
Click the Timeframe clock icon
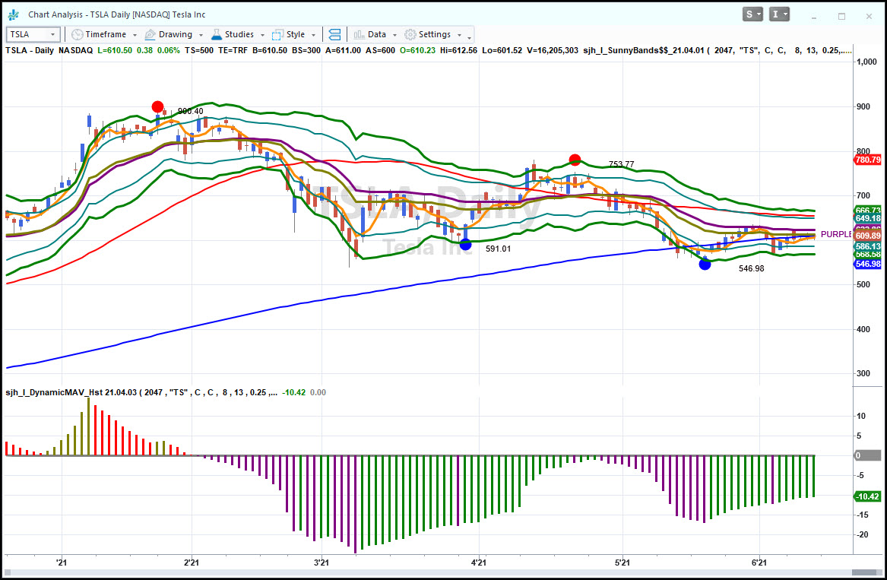[78, 34]
